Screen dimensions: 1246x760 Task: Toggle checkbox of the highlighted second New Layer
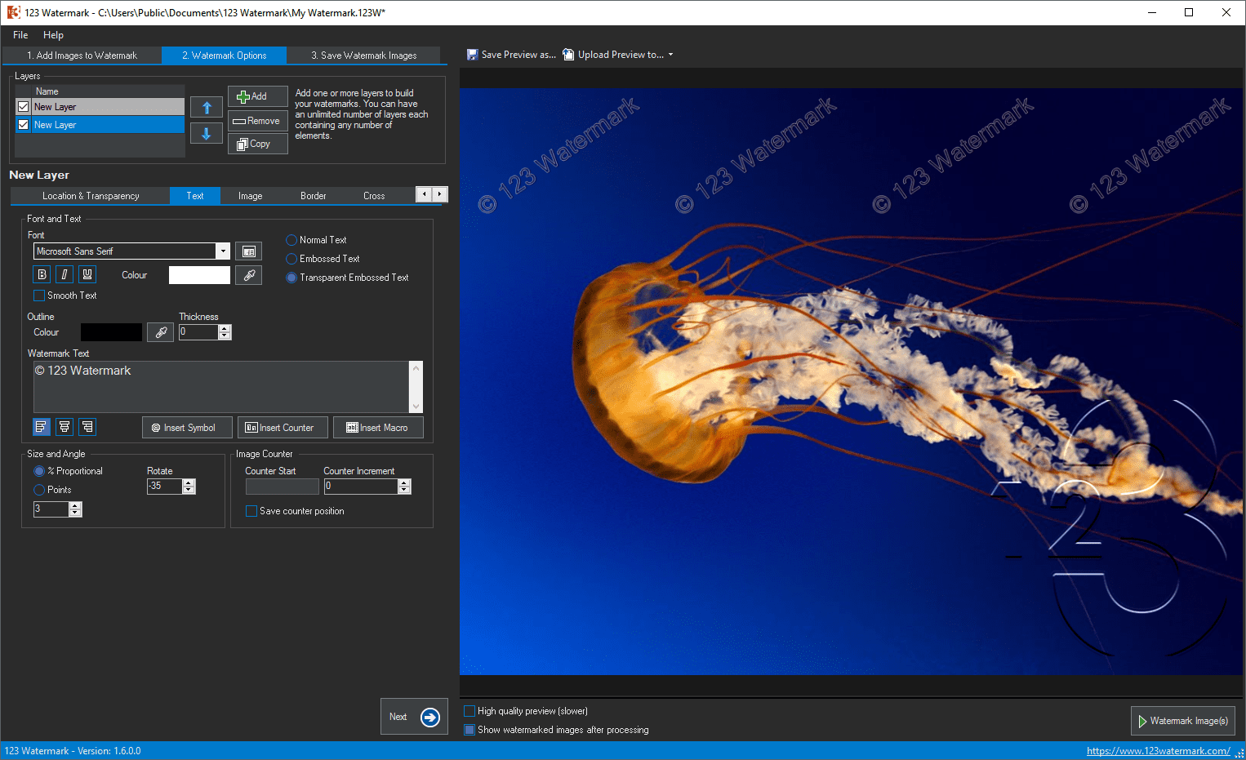point(24,125)
